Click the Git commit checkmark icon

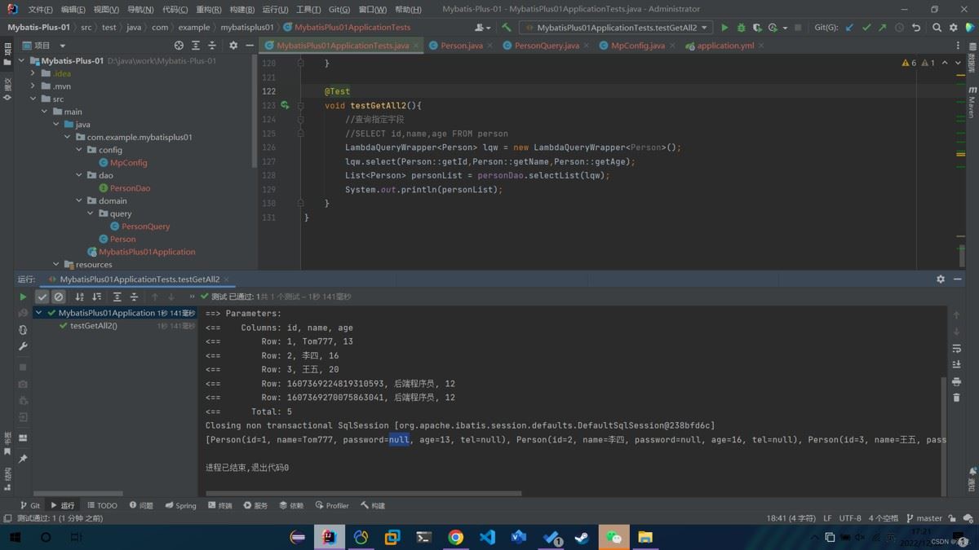click(866, 27)
